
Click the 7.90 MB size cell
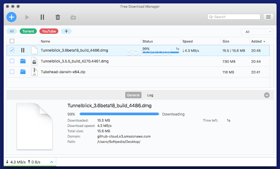coord(229,62)
